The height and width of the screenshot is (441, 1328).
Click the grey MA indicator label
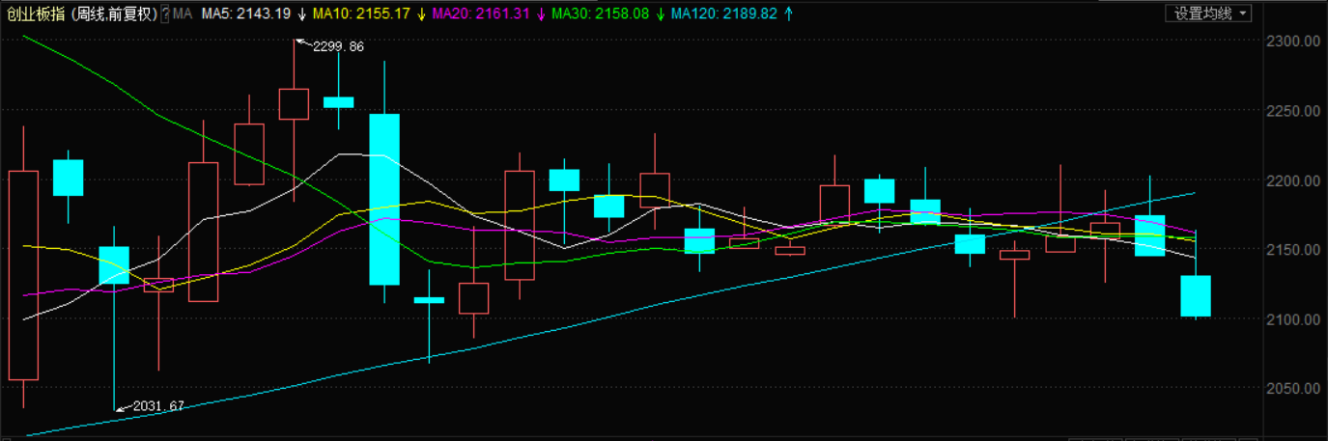183,14
